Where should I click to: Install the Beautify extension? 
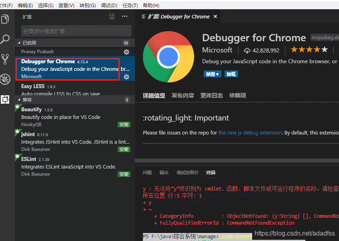tap(124, 125)
